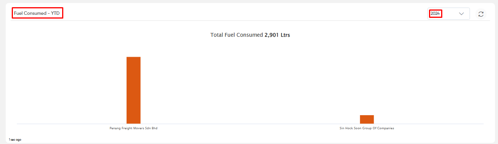Click the top of the Penang bar
The height and width of the screenshot is (144, 498).
click(x=133, y=58)
